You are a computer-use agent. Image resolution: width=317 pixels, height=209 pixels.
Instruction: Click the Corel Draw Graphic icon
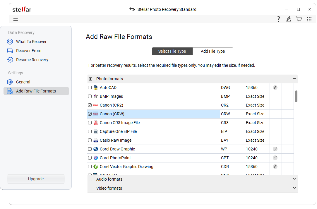pyautogui.click(x=96, y=149)
